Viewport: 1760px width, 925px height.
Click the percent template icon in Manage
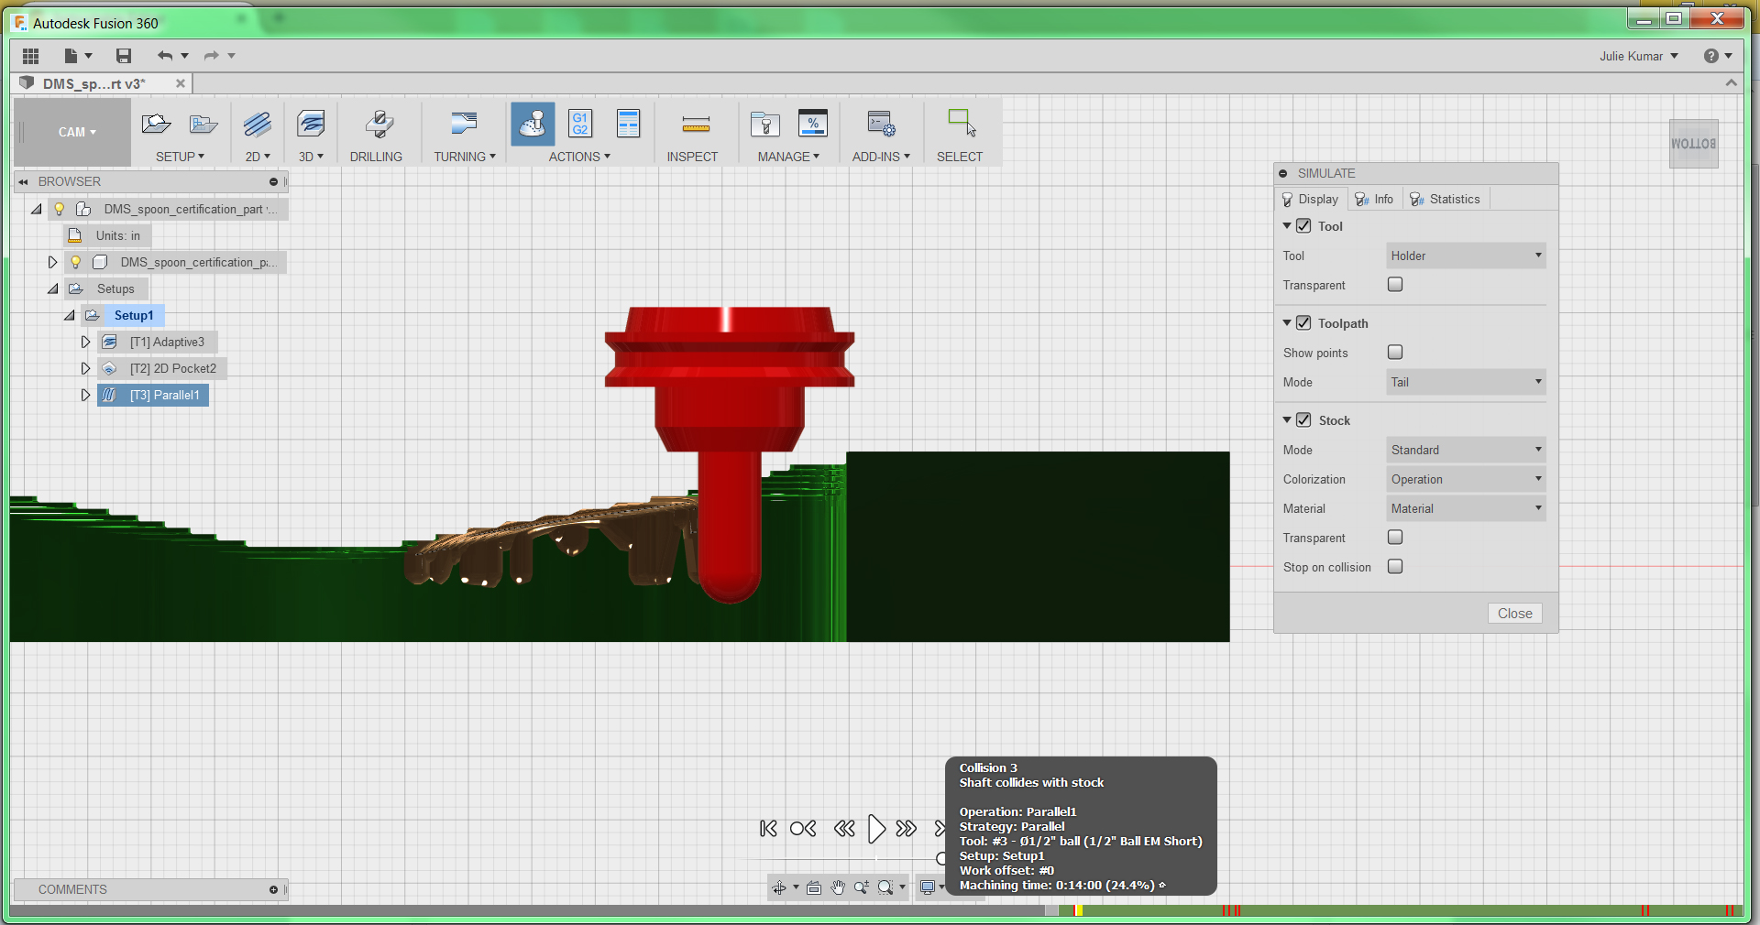tap(813, 124)
